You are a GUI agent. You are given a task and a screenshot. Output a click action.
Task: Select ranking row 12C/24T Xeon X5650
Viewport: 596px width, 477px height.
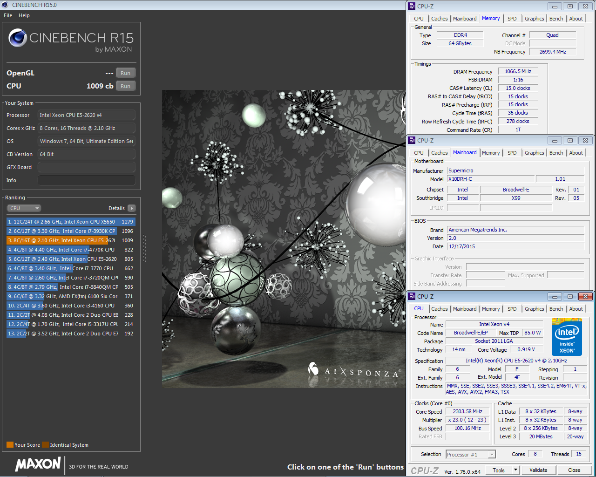pos(71,222)
